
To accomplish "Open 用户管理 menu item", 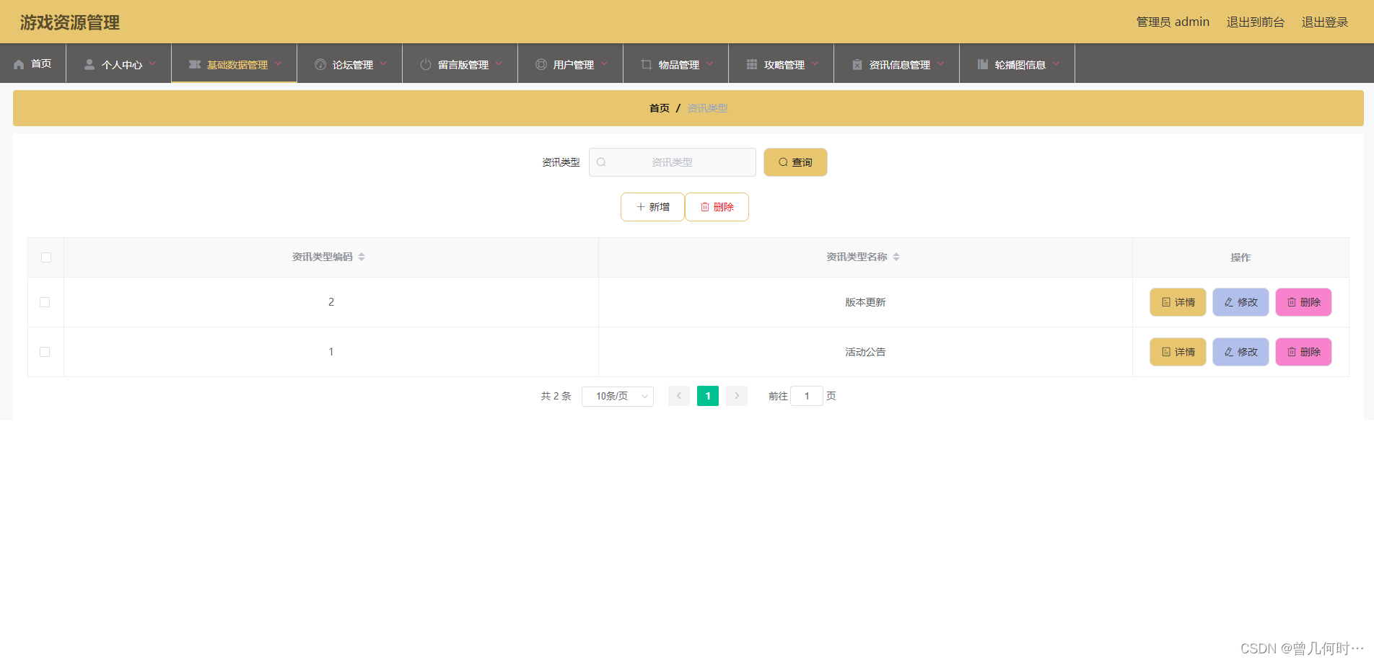I will tap(571, 63).
